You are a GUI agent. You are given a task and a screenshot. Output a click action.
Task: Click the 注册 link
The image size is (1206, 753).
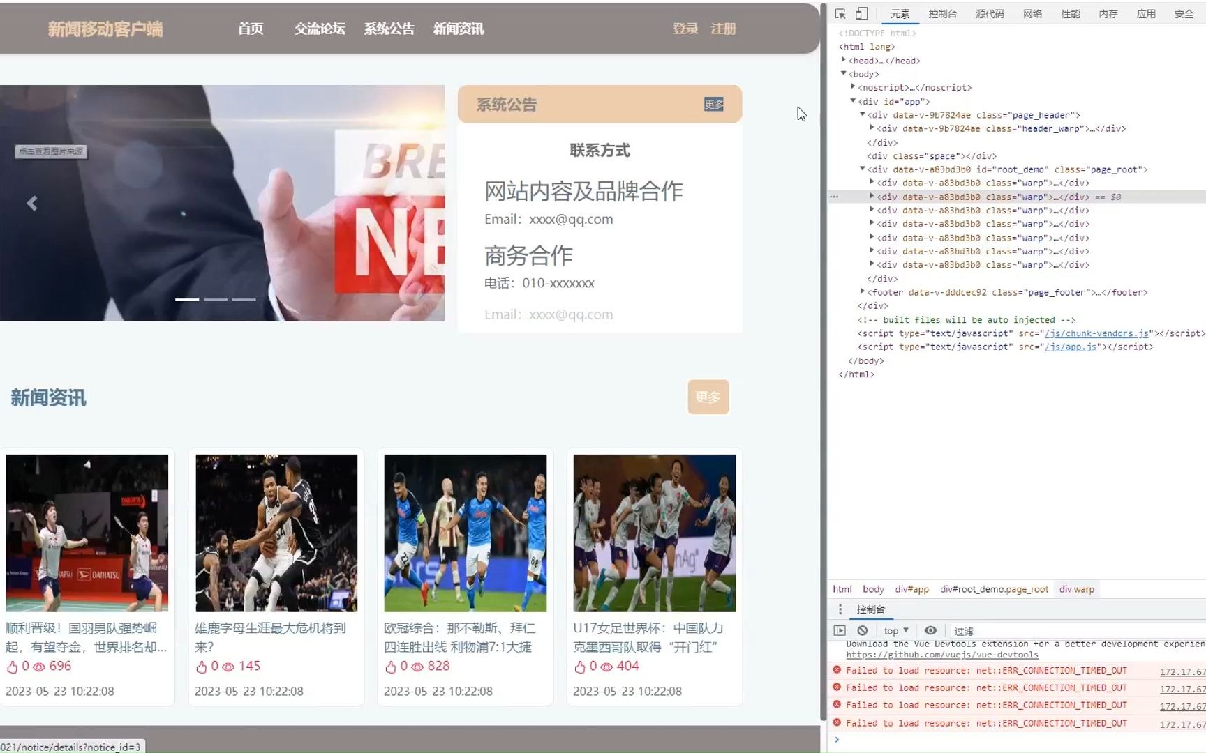(x=724, y=29)
